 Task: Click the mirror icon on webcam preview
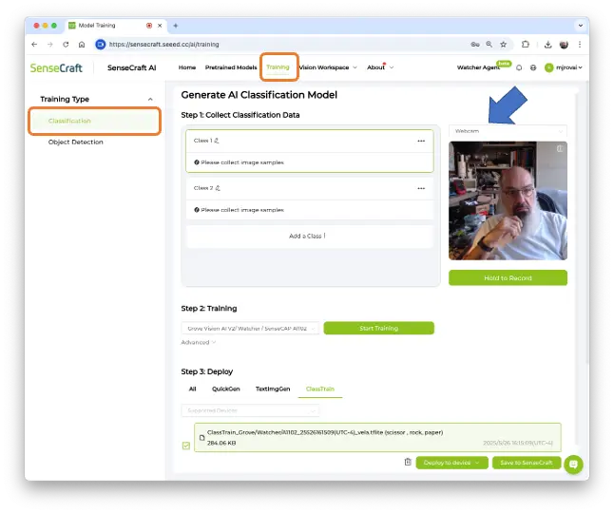[x=559, y=148]
